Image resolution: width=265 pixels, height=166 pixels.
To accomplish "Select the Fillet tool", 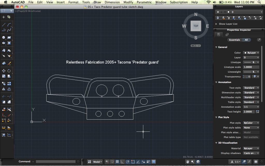I will (4, 102).
